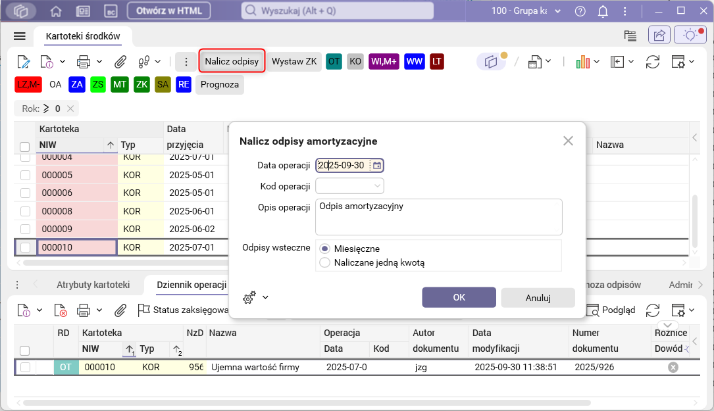Expand the document info dropdown in journal toolbar
This screenshot has width=714, height=411.
(39, 310)
